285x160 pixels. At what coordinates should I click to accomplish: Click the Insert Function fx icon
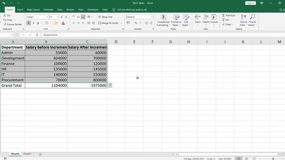(x=37, y=35)
